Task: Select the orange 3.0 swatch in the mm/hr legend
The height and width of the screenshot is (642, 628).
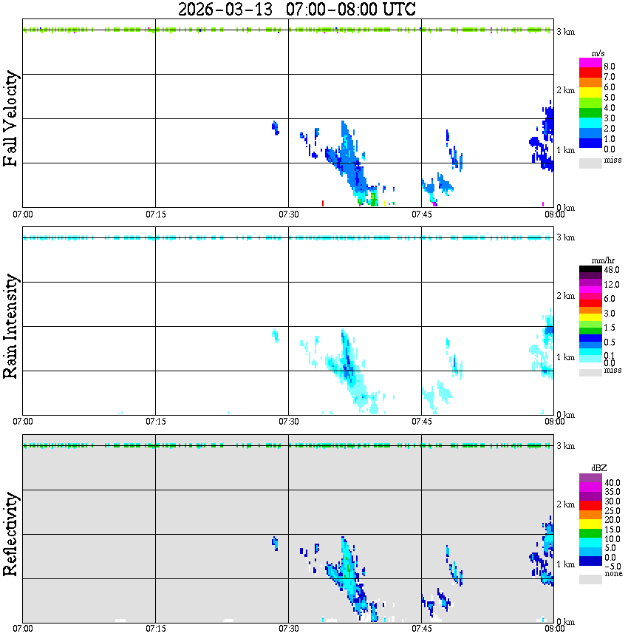Action: click(x=590, y=309)
